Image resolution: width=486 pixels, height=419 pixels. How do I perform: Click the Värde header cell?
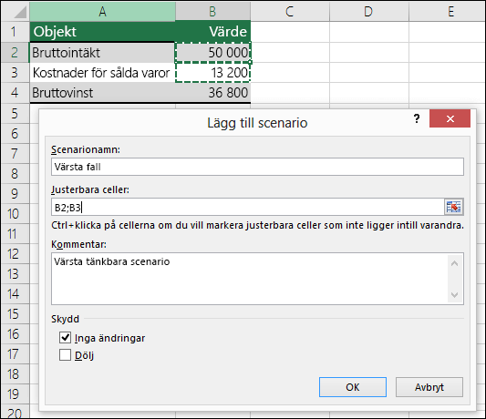pyautogui.click(x=213, y=32)
